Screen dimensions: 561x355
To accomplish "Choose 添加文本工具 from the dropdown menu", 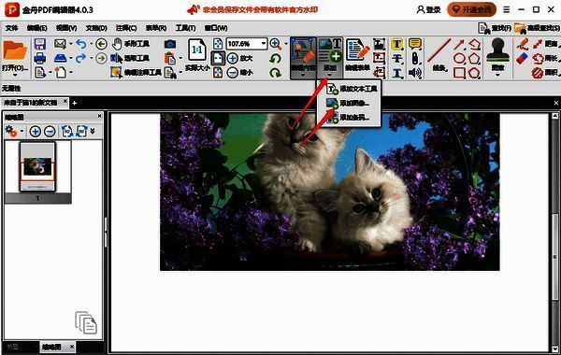I will pos(349,89).
